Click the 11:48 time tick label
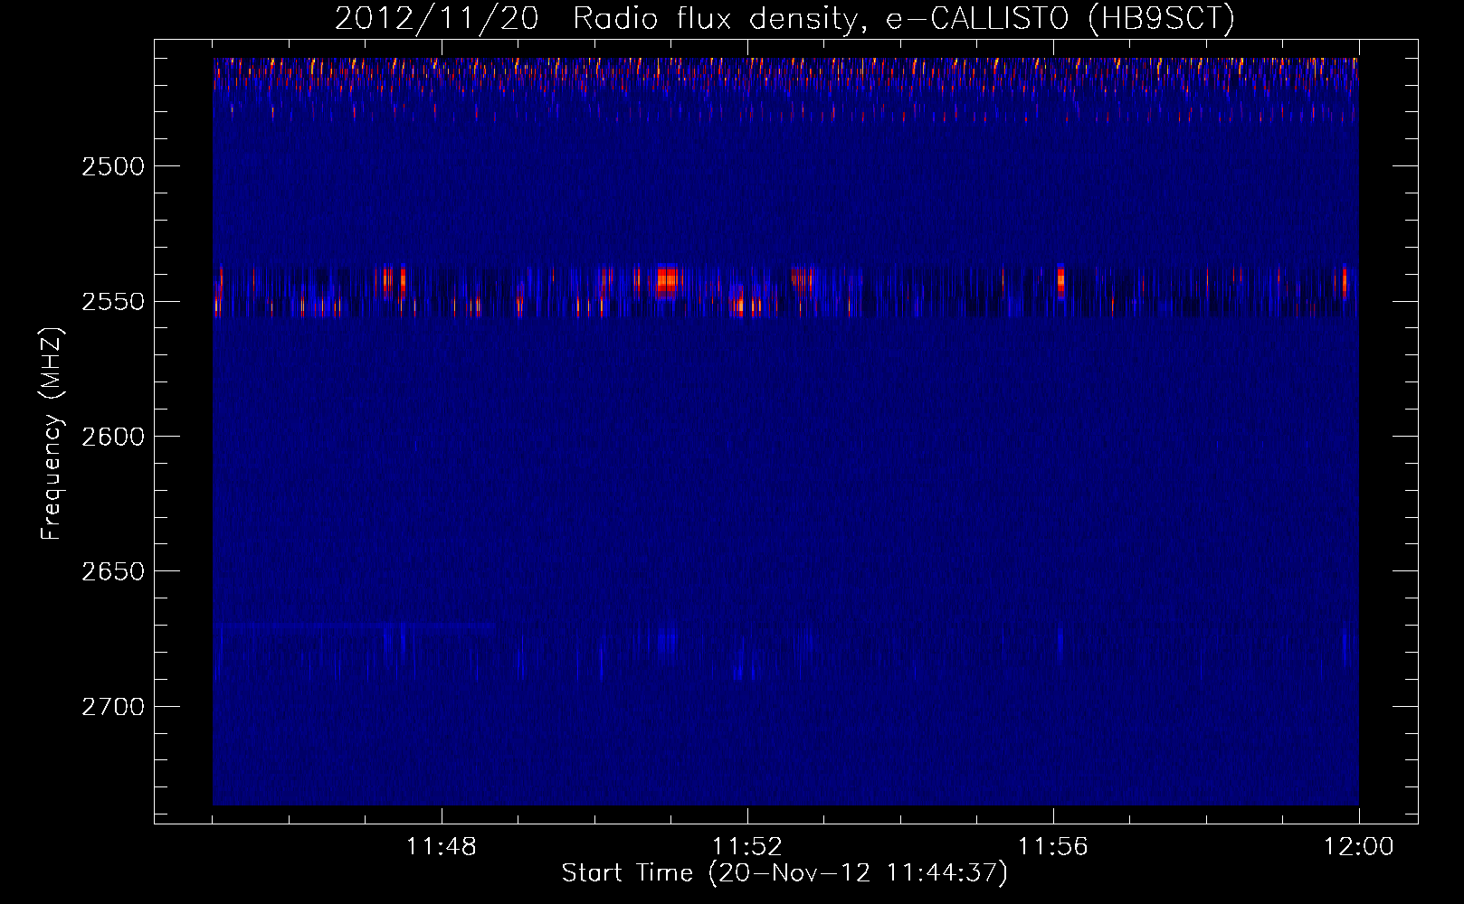 click(x=442, y=847)
